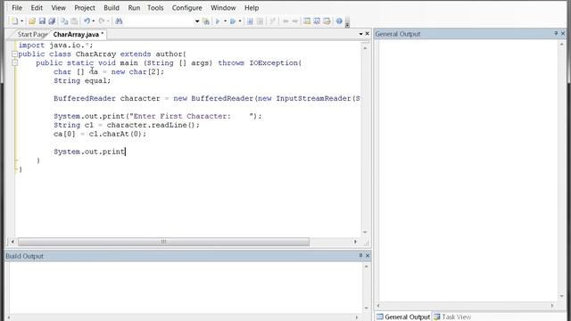This screenshot has height=321, width=571.
Task: Click the Find binoculars icon
Action: point(119,21)
